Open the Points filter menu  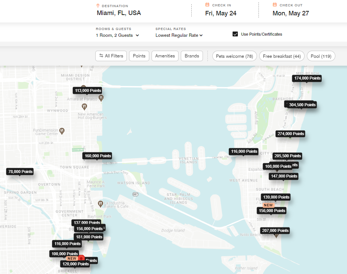pyautogui.click(x=139, y=56)
